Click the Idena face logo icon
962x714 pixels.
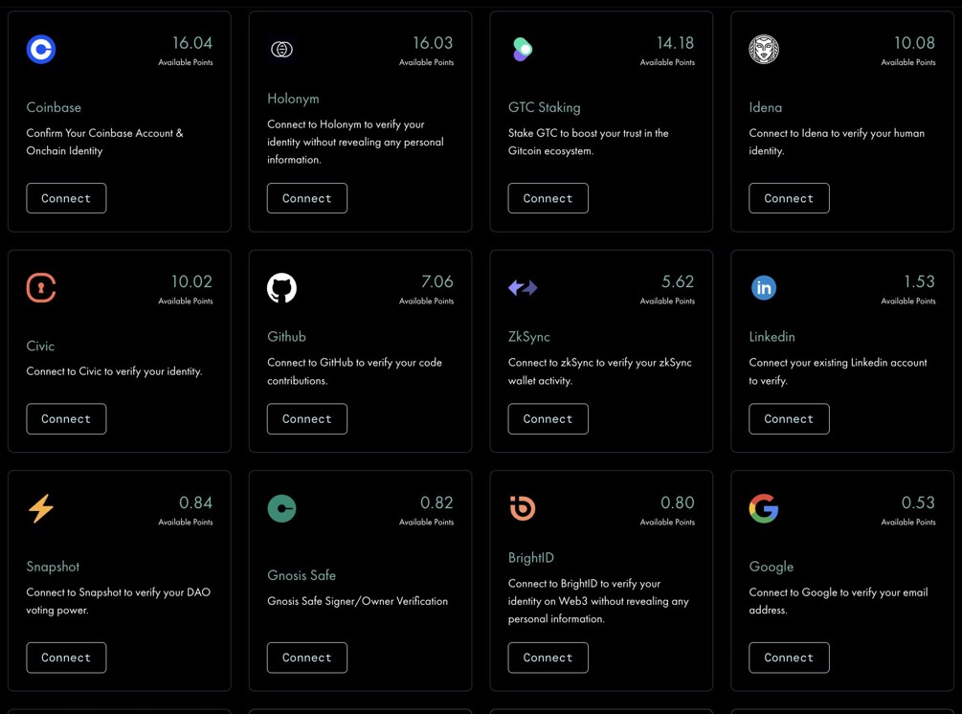tap(764, 49)
